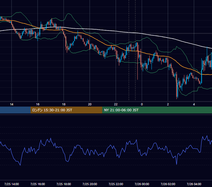Click the '16' hour axis label
Image resolution: width=212 pixels, height=187 pixels.
pos(38,104)
